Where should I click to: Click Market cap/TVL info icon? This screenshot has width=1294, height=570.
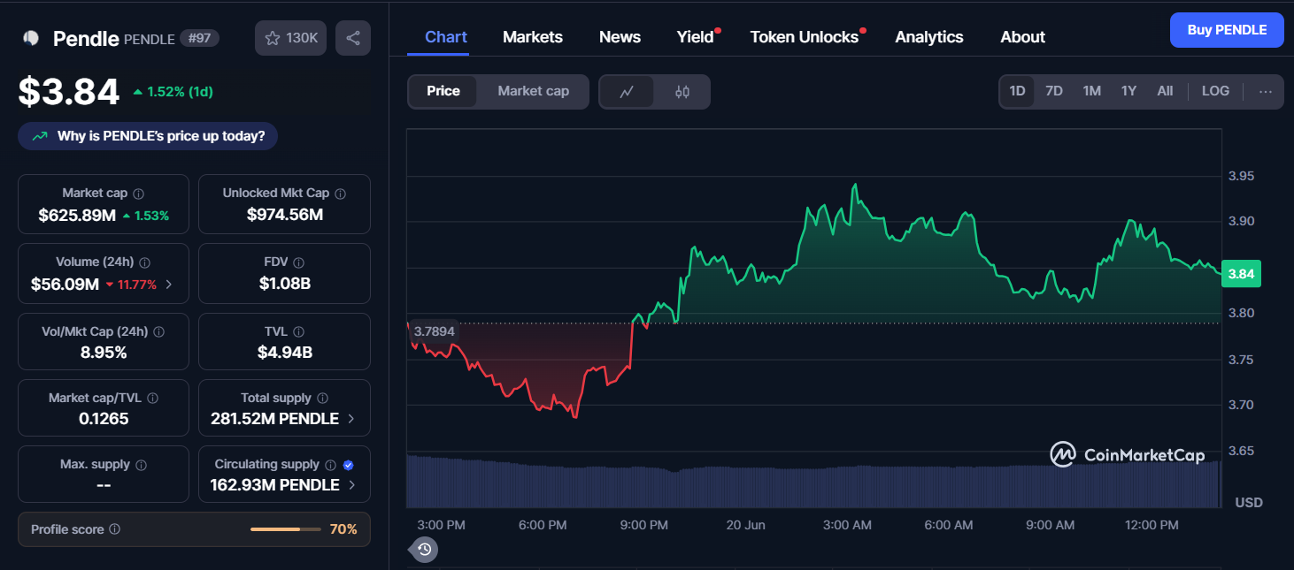(x=153, y=398)
